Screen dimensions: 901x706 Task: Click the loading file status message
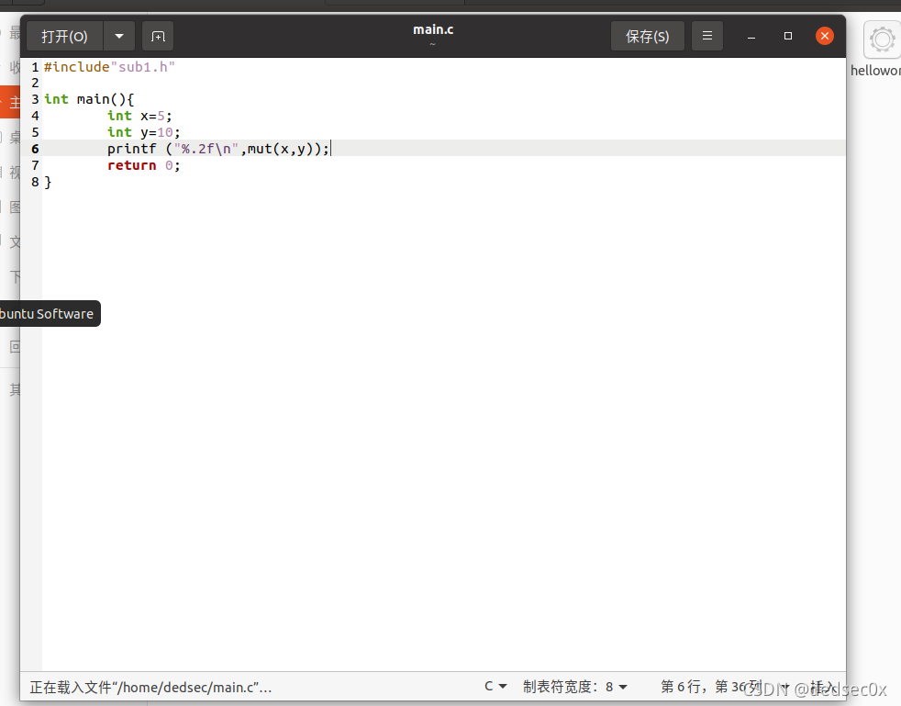coord(150,687)
